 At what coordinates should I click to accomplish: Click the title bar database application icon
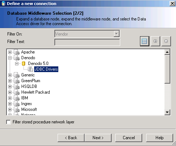pos(4,4)
